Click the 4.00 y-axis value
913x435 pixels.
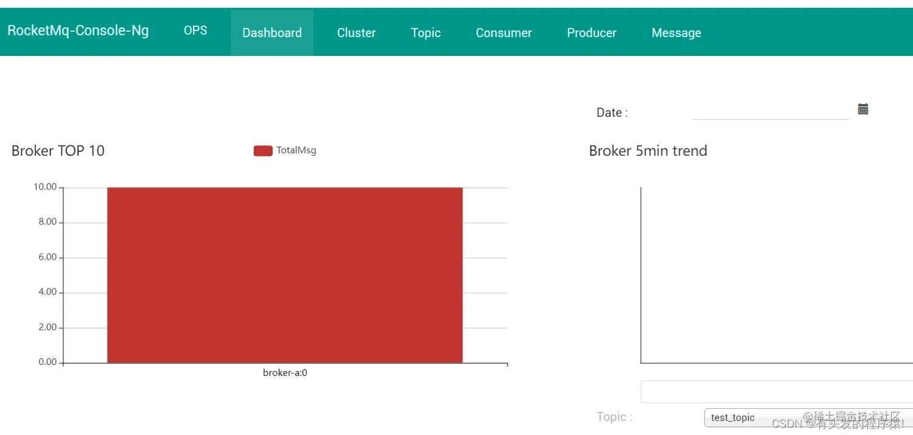point(47,292)
